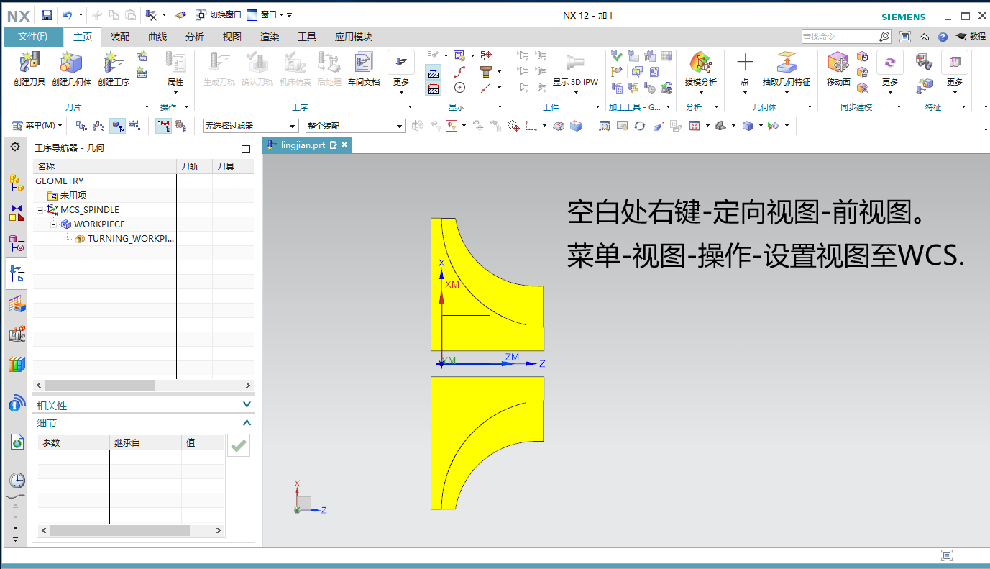Viewport: 990px width, 569px height.
Task: Collapse the MCS_SPINDLE tree node
Action: click(40, 210)
